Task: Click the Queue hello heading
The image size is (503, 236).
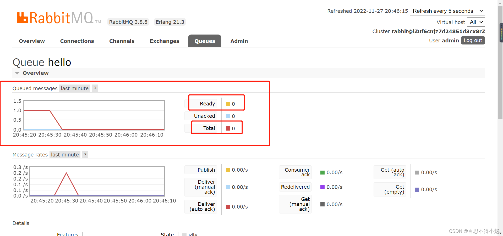Action: pos(42,62)
